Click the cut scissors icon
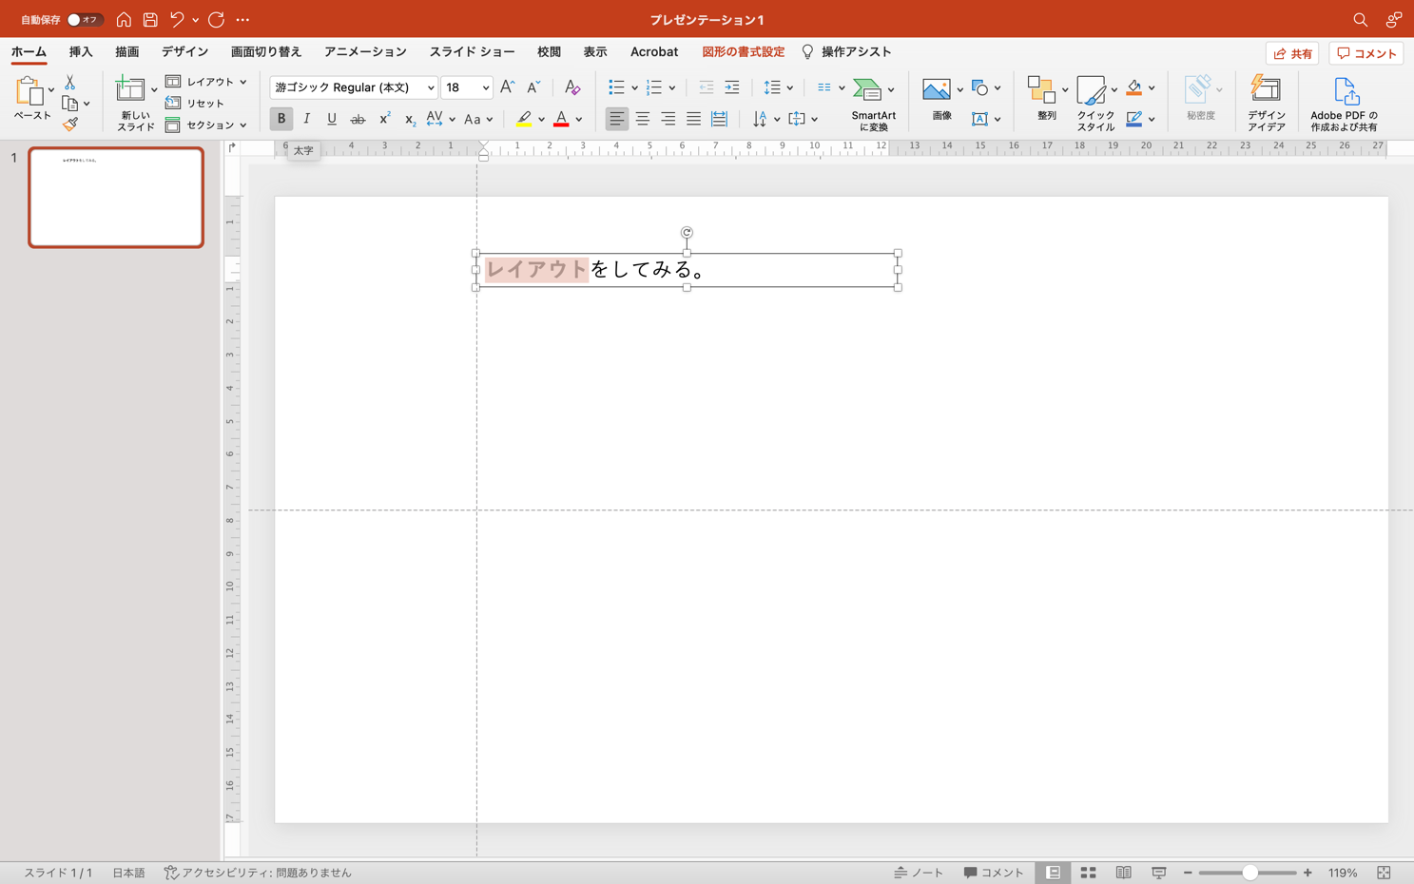1414x884 pixels. click(69, 83)
